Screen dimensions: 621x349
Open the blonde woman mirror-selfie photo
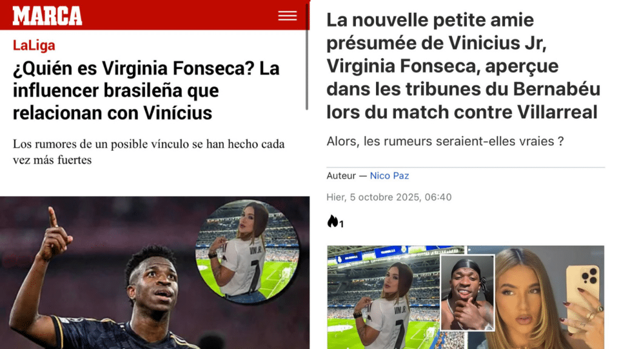tap(549, 297)
